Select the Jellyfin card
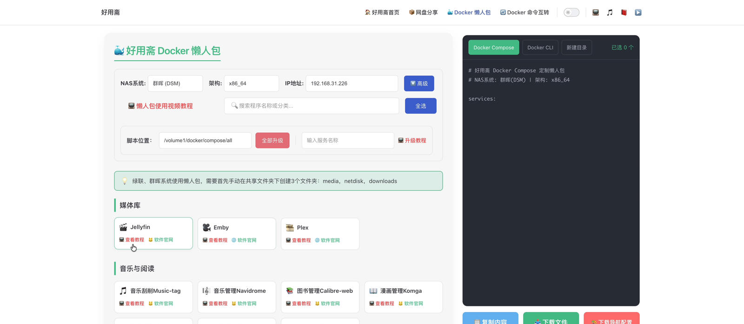Viewport: 744px width, 324px height. pos(153,233)
